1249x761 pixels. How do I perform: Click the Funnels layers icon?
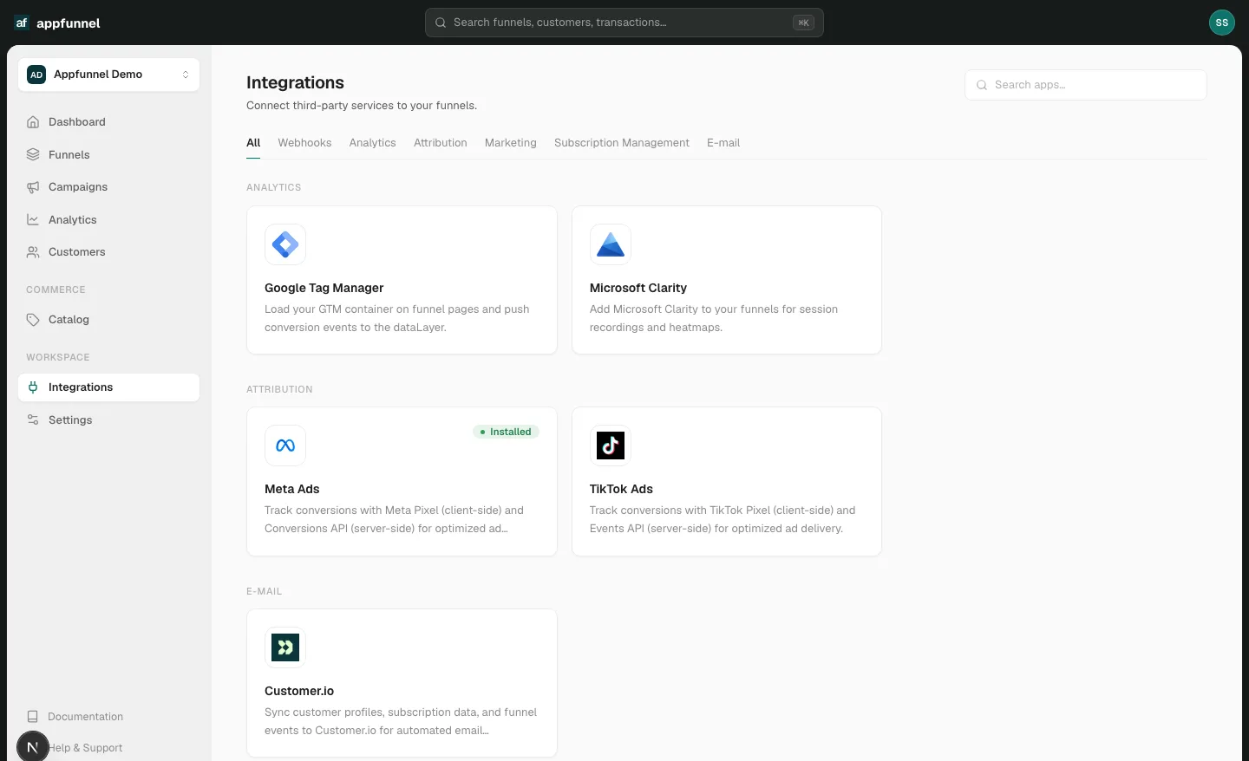tap(33, 155)
